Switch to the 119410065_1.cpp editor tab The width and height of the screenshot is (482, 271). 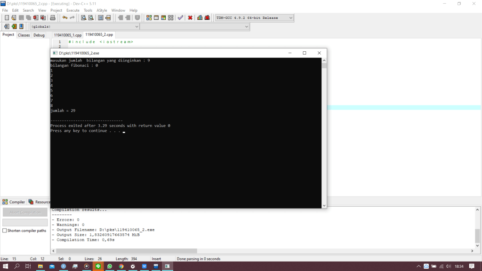(x=67, y=35)
